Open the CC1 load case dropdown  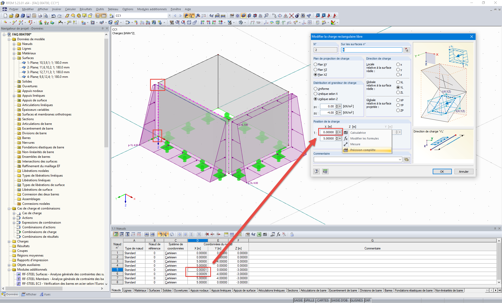[169, 16]
